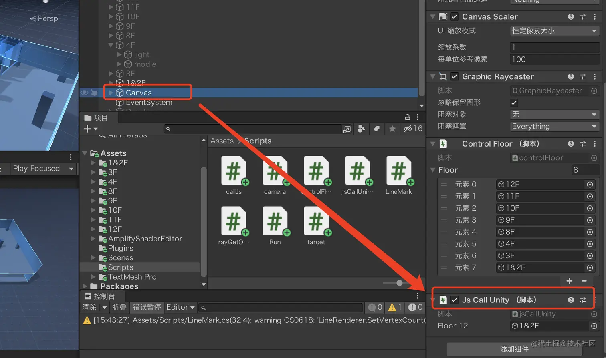Toggle favorites star in Project toolbar
The image size is (606, 358).
coord(392,129)
